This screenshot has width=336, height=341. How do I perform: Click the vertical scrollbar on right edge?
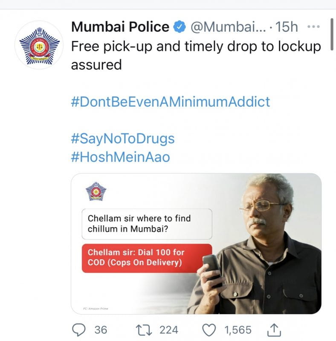(333, 34)
